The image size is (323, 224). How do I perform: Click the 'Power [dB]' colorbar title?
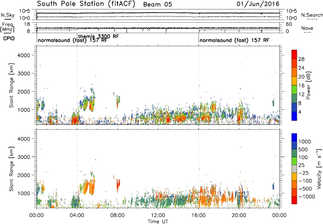[x=308, y=85]
